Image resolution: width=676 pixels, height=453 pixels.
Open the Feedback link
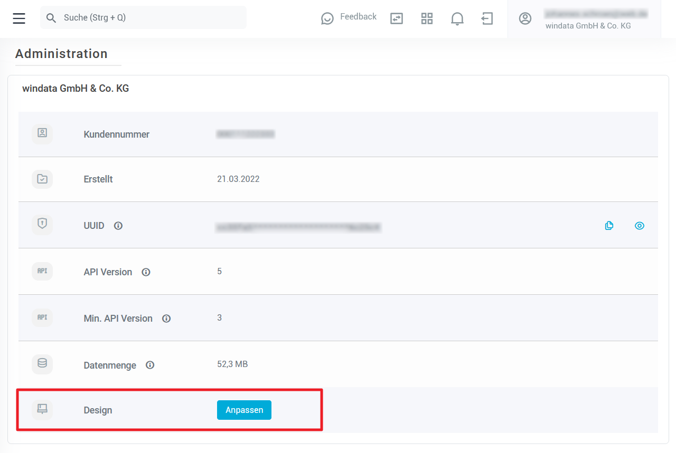[349, 17]
